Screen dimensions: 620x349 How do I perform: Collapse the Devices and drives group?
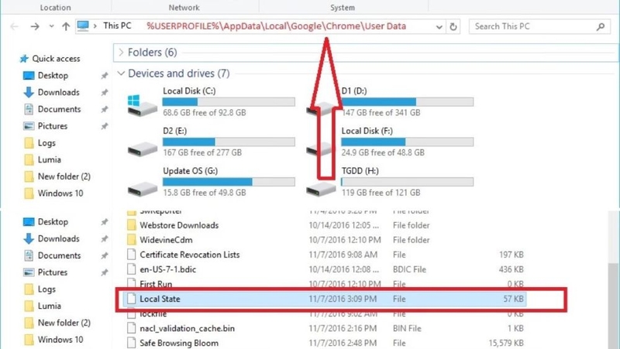(121, 74)
